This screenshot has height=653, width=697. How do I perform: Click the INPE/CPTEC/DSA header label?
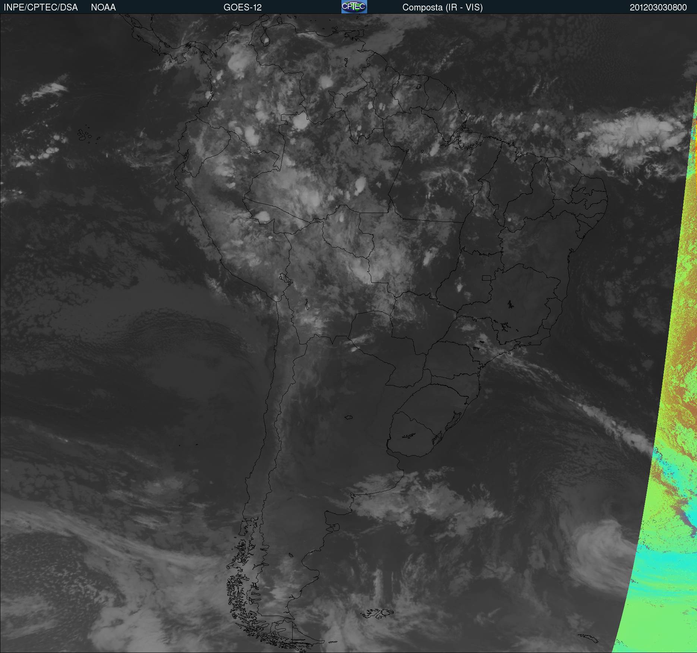click(41, 7)
